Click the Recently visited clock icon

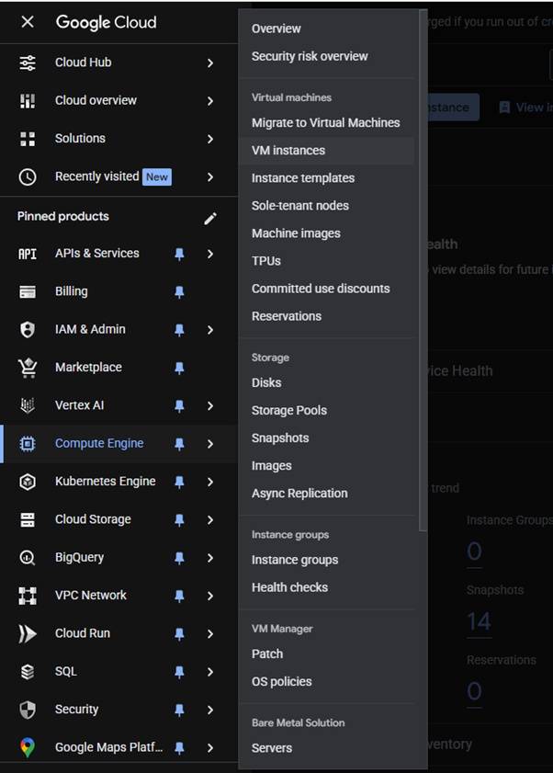tap(28, 176)
